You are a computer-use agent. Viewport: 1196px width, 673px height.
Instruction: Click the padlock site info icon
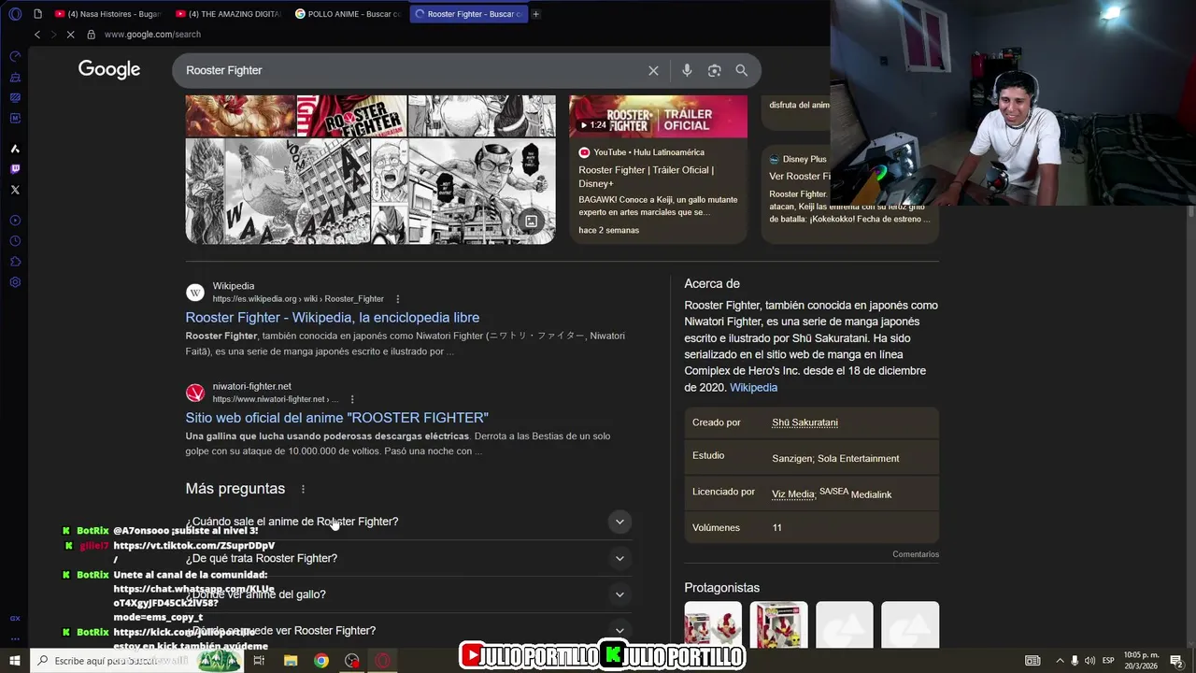[91, 35]
